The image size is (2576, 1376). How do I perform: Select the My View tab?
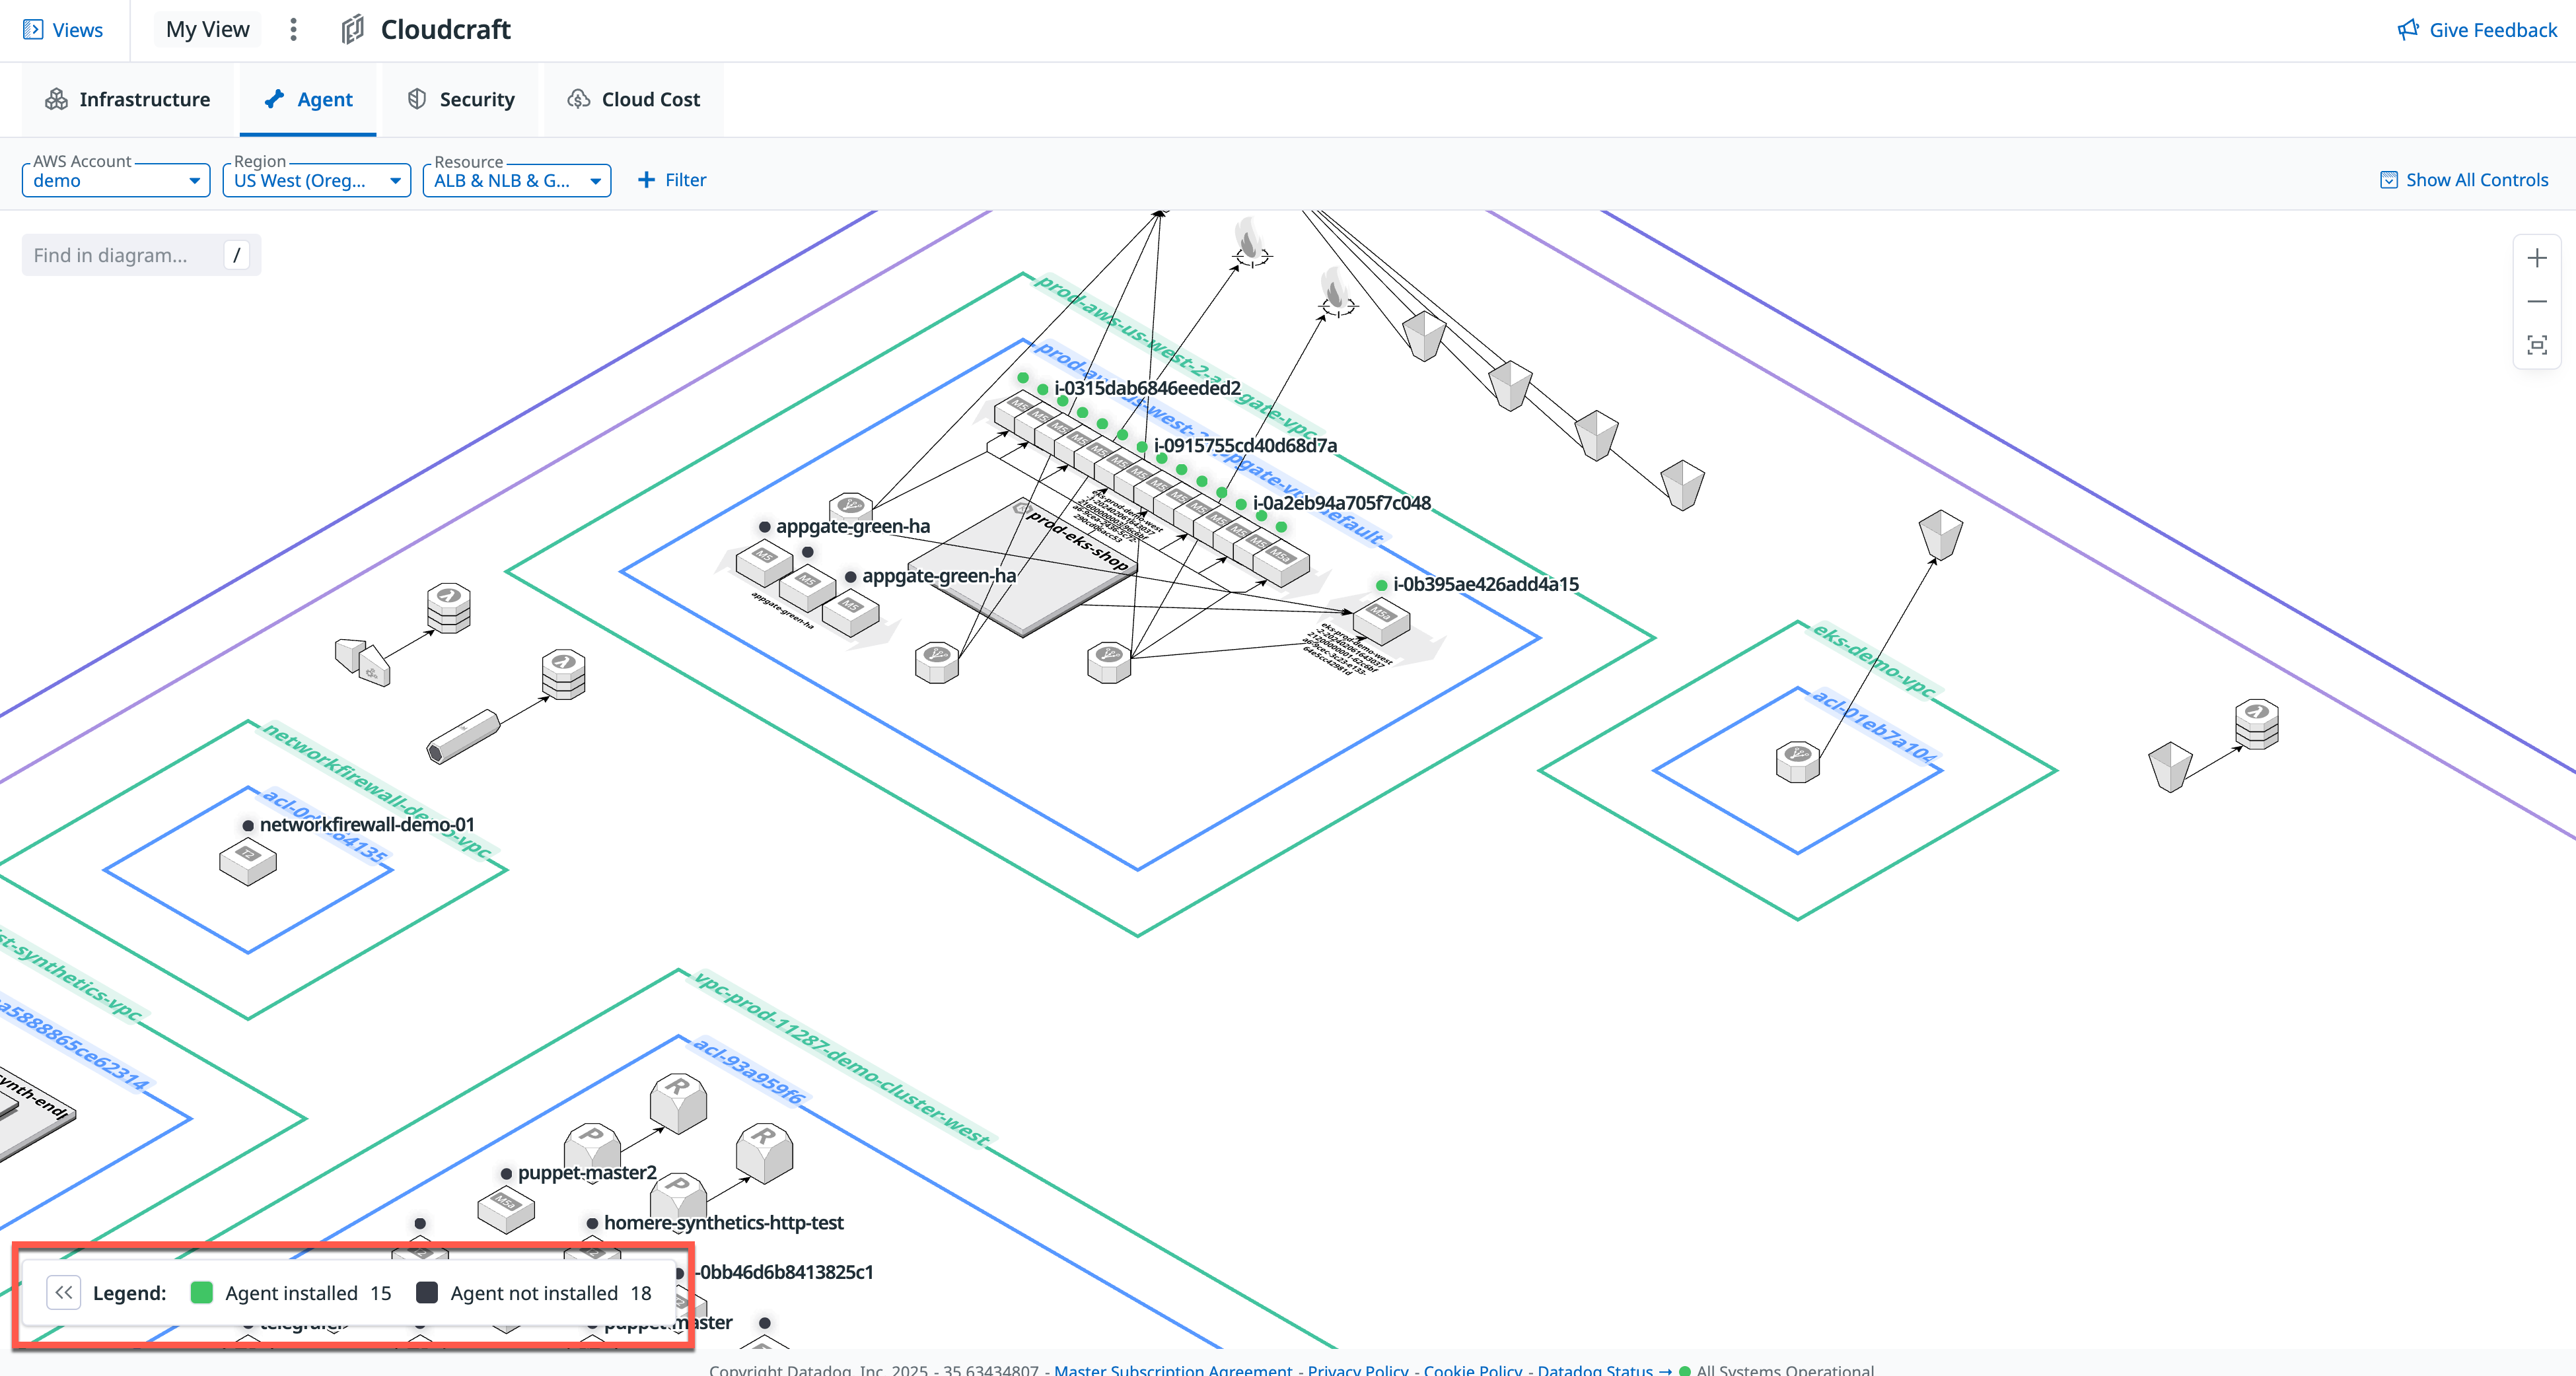tap(208, 30)
